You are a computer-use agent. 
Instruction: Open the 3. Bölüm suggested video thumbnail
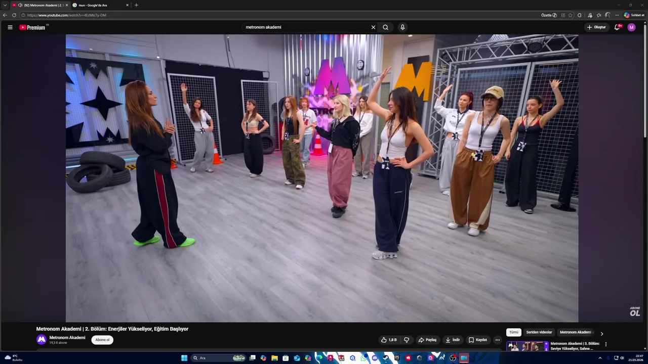[528, 346]
